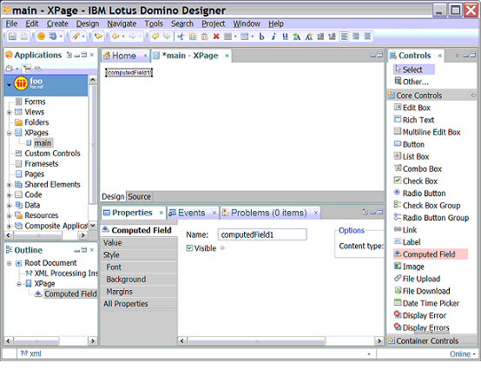481x369 pixels.
Task: Click Other... in Controls palette
Action: pos(412,82)
